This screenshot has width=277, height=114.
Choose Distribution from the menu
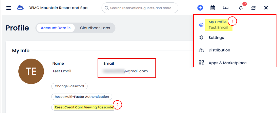click(x=219, y=50)
